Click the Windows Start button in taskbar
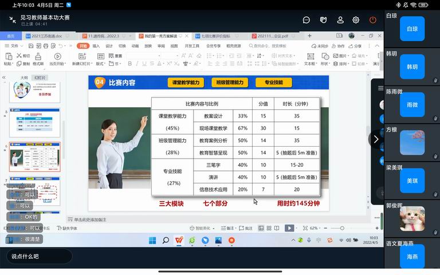The height and width of the screenshot is (275, 440). [x=152, y=240]
